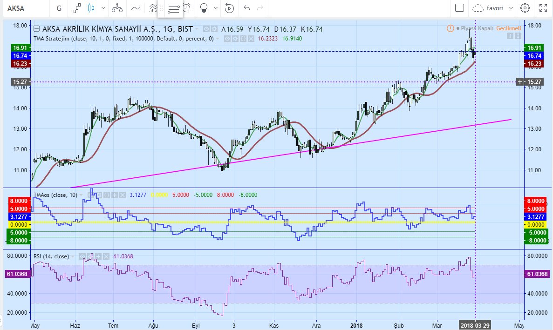This screenshot has width=553, height=330.
Task: Expand the favori layout dropdown arrow
Action: [511, 8]
